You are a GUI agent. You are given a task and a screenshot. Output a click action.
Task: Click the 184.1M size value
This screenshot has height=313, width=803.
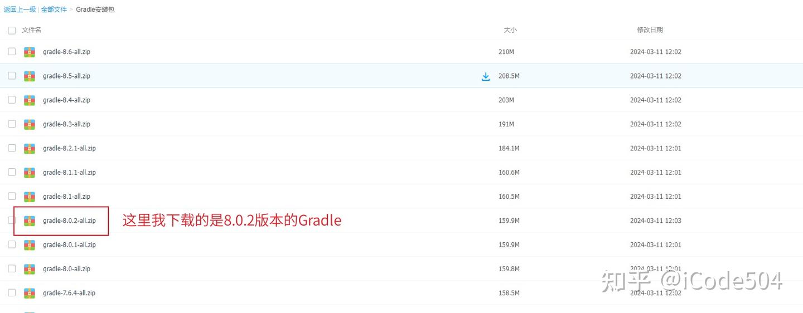[509, 148]
